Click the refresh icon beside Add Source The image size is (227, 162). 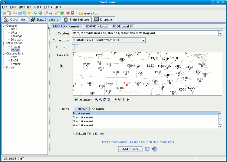coord(147,149)
